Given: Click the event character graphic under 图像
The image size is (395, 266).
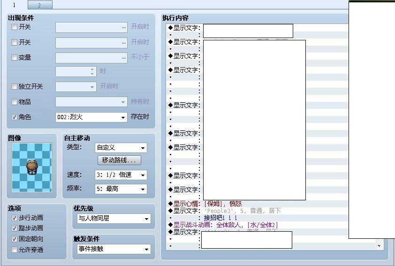Looking at the screenshot, I should click(32, 168).
